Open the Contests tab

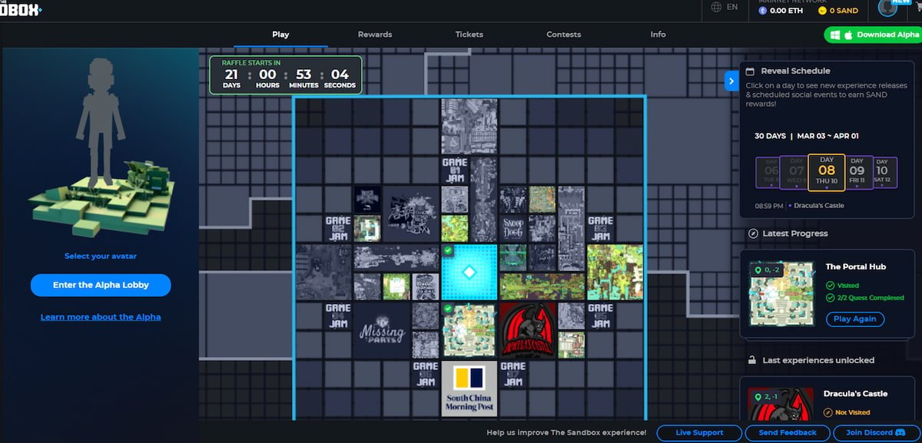tap(563, 35)
